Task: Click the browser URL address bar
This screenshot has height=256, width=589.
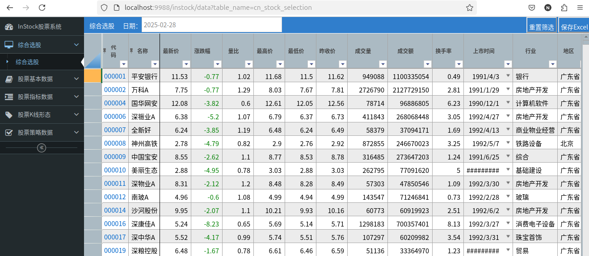Action: [x=286, y=8]
